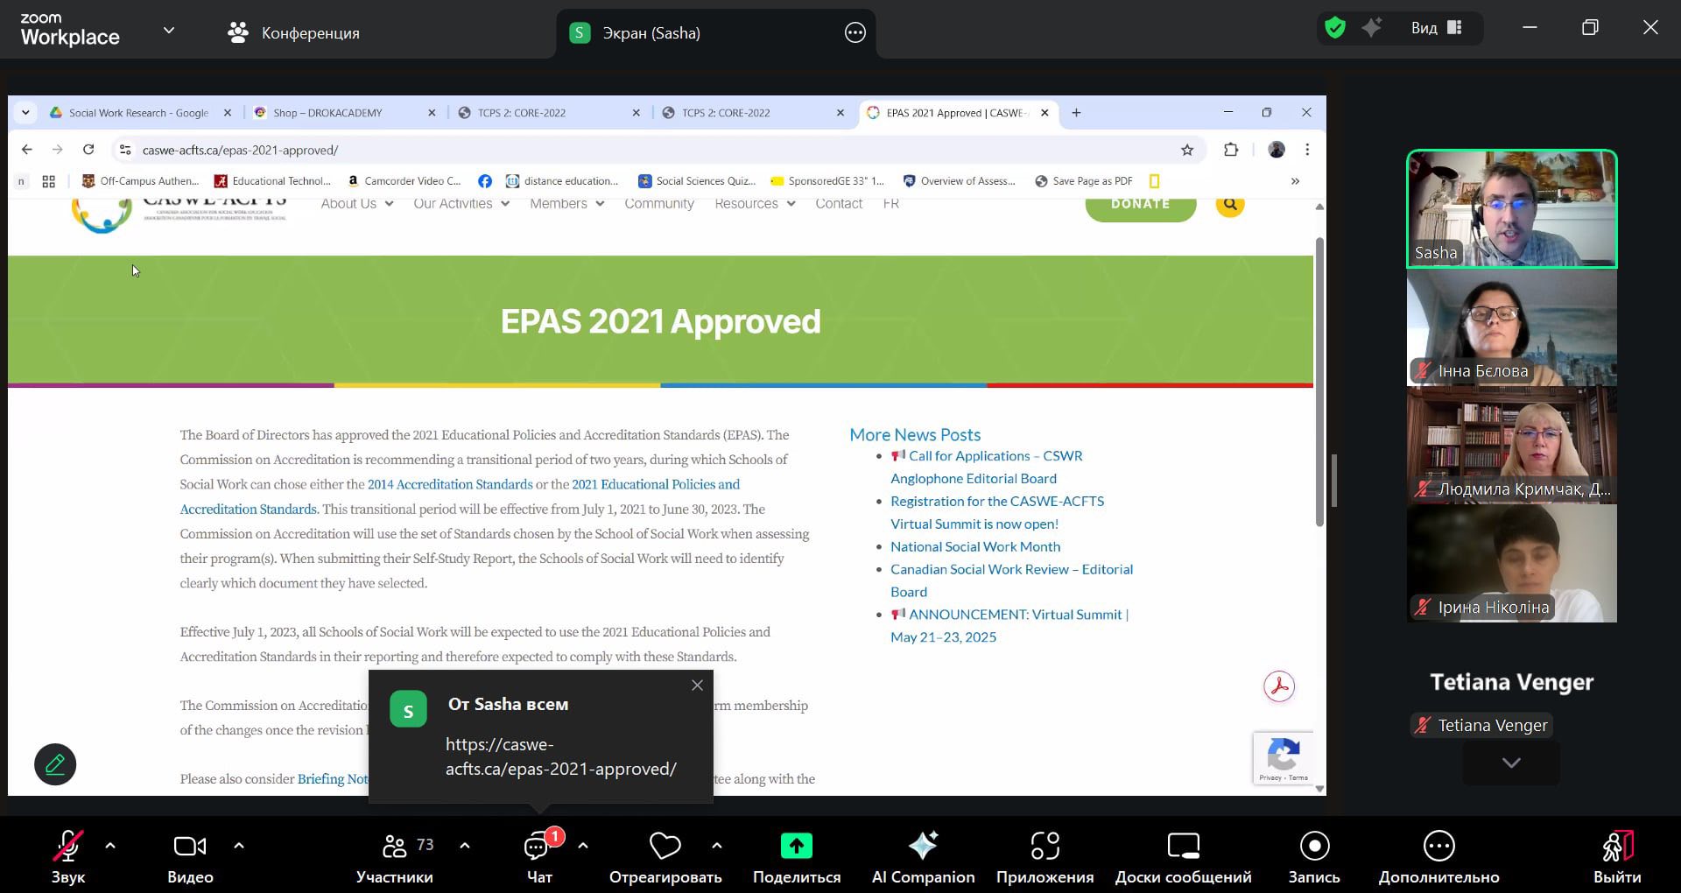Viewport: 1681px width, 893px height.
Task: Click the green Share screen icon
Action: 796,847
